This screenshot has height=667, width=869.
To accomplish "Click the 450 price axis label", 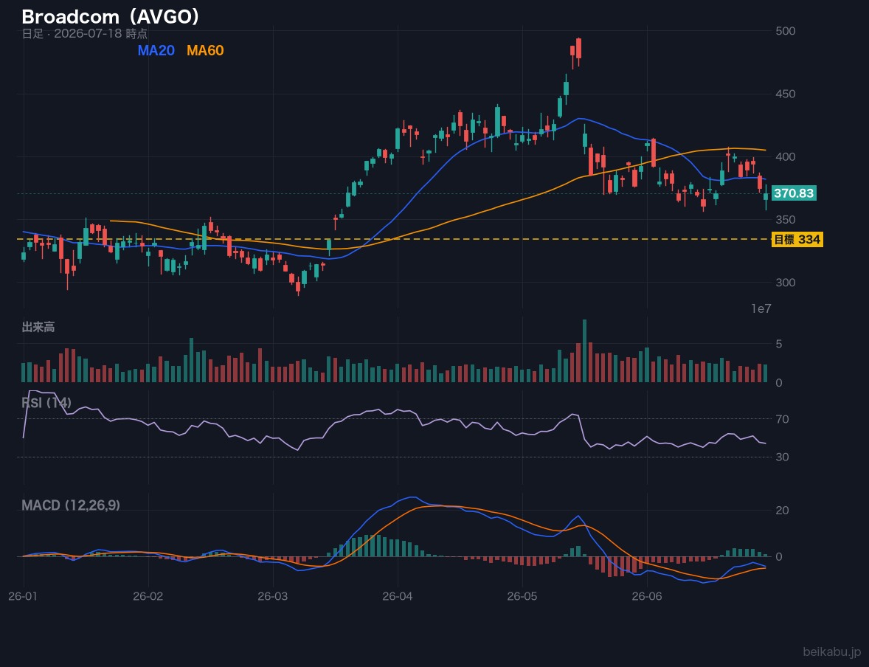I will 786,94.
